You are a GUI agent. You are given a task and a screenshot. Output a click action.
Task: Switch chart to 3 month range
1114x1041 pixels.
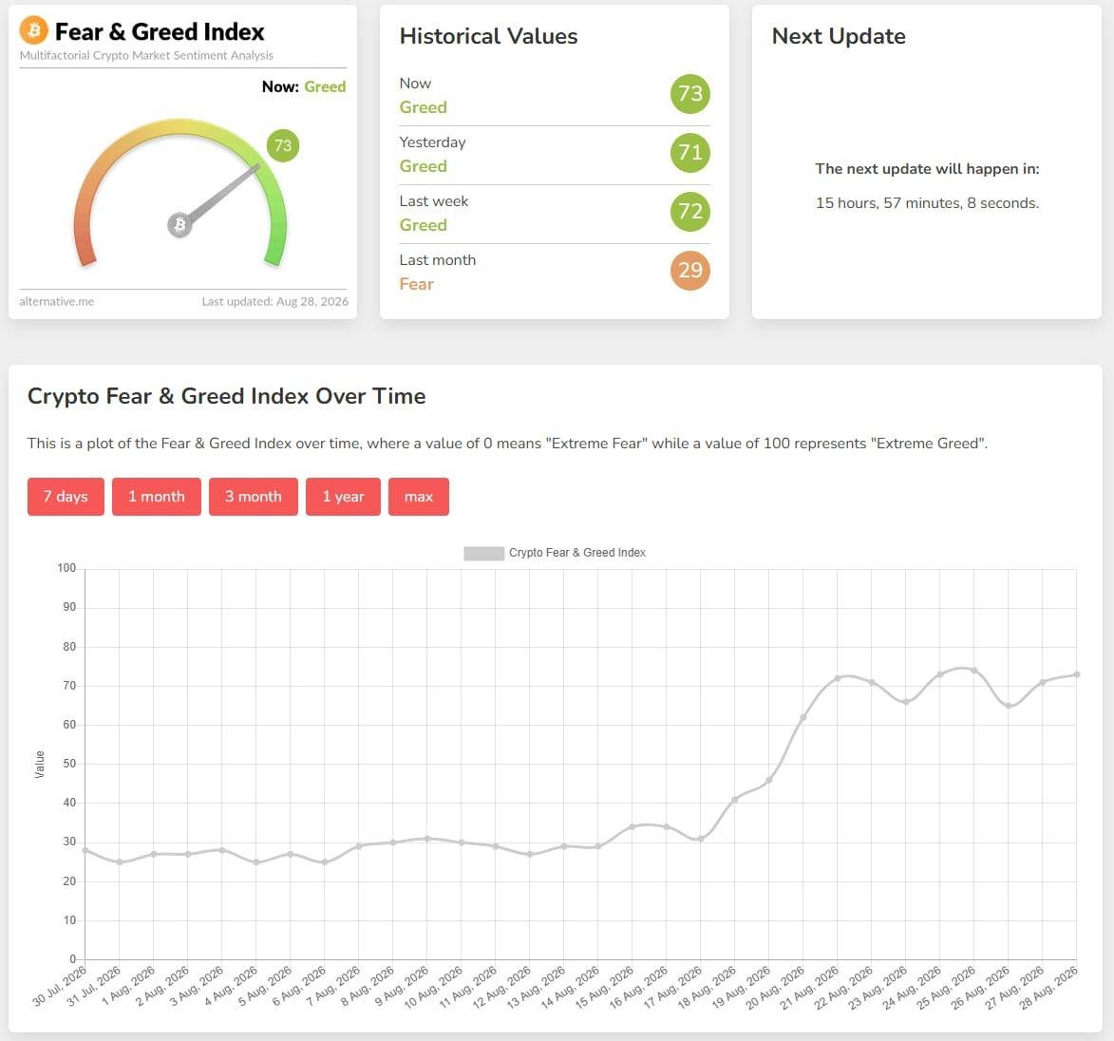pos(253,497)
